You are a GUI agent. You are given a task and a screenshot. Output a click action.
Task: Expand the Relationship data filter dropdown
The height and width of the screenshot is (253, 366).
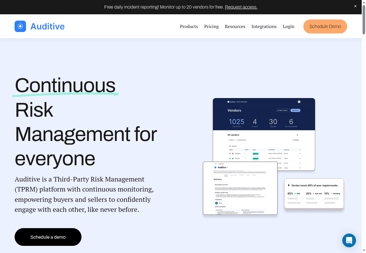click(241, 140)
